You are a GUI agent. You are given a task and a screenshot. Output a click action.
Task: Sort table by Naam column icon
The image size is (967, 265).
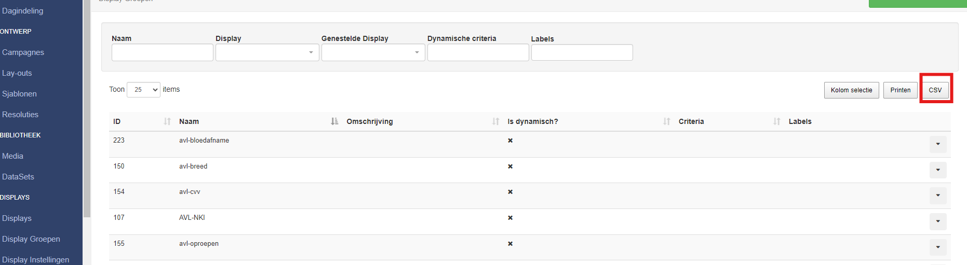pyautogui.click(x=334, y=121)
